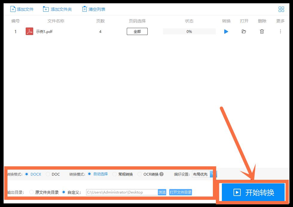Click the 更多 column header
This screenshot has width=293, height=207.
point(280,21)
